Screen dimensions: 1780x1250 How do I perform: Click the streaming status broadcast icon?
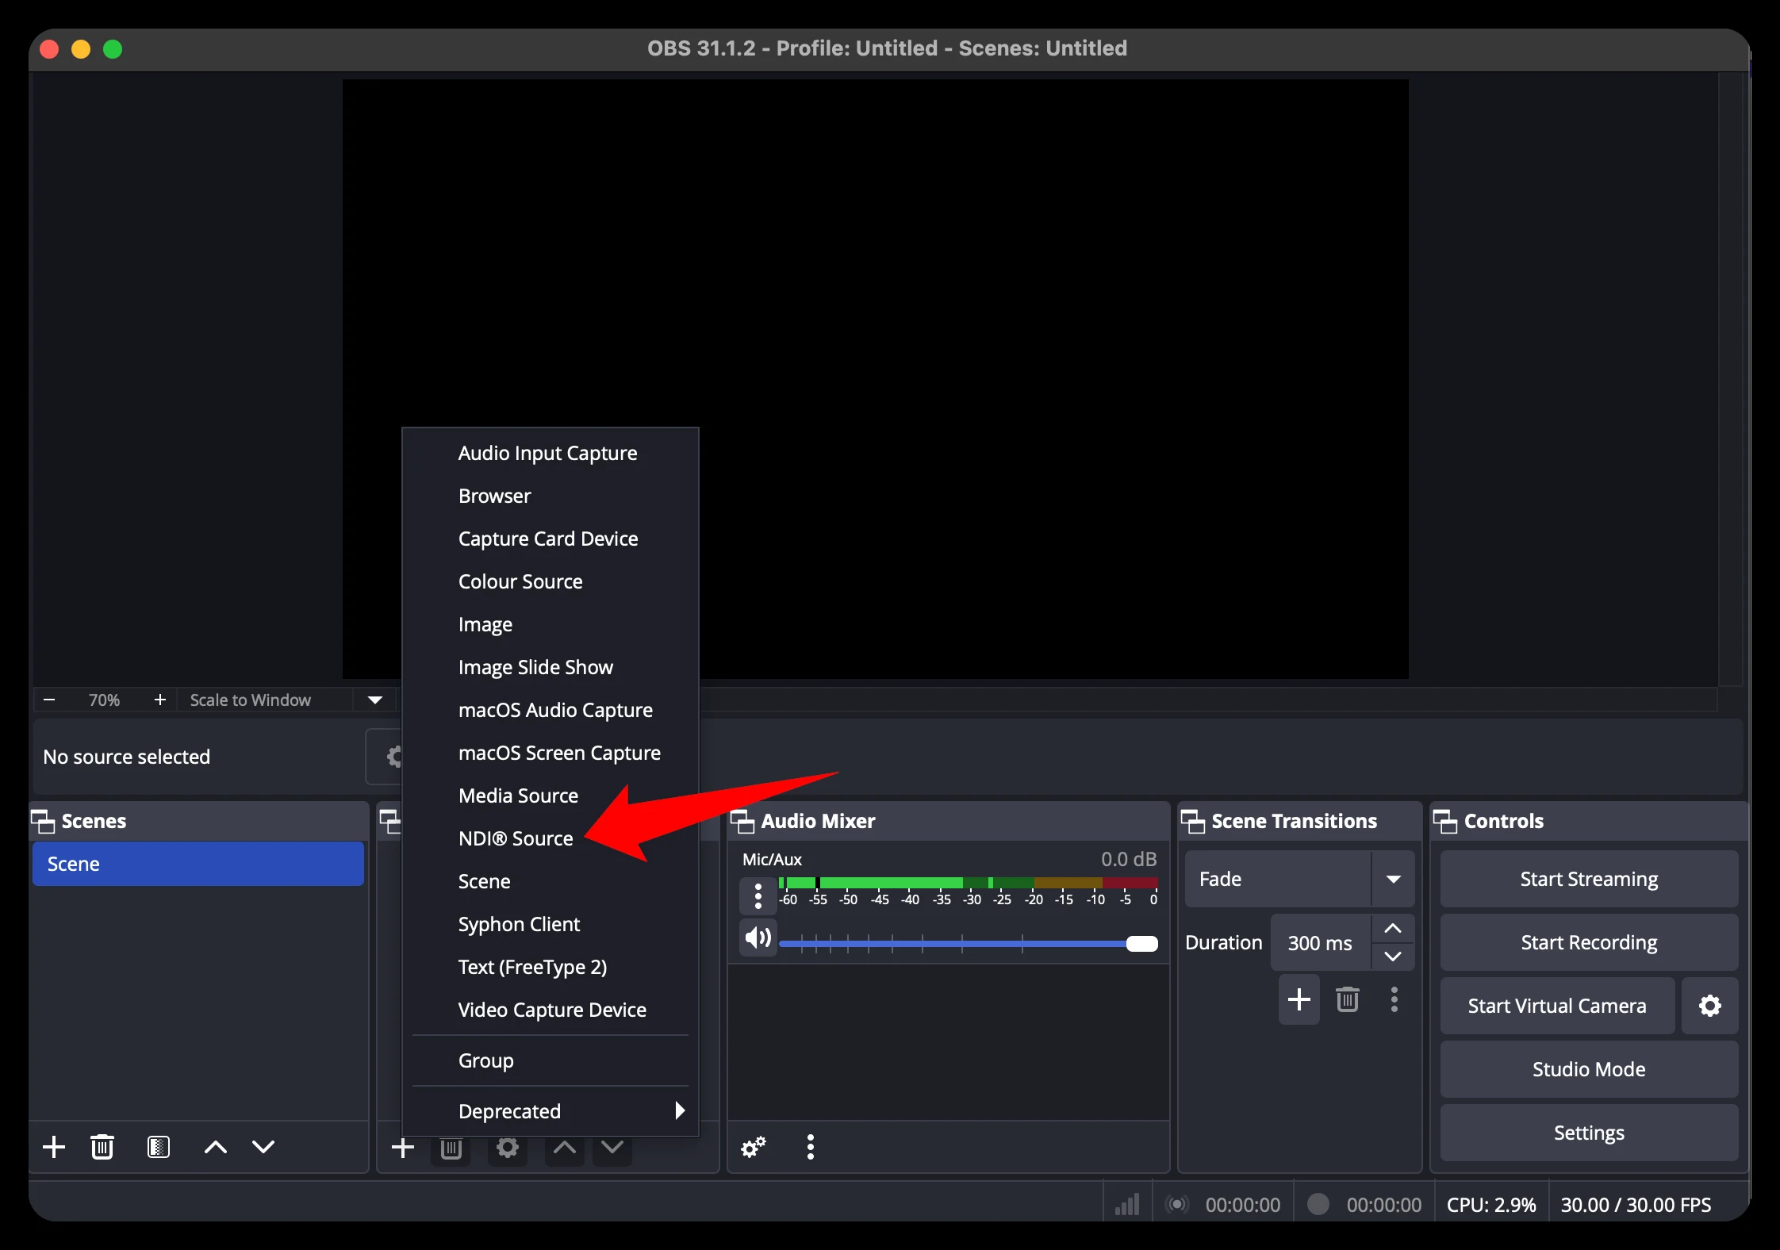pyautogui.click(x=1177, y=1205)
